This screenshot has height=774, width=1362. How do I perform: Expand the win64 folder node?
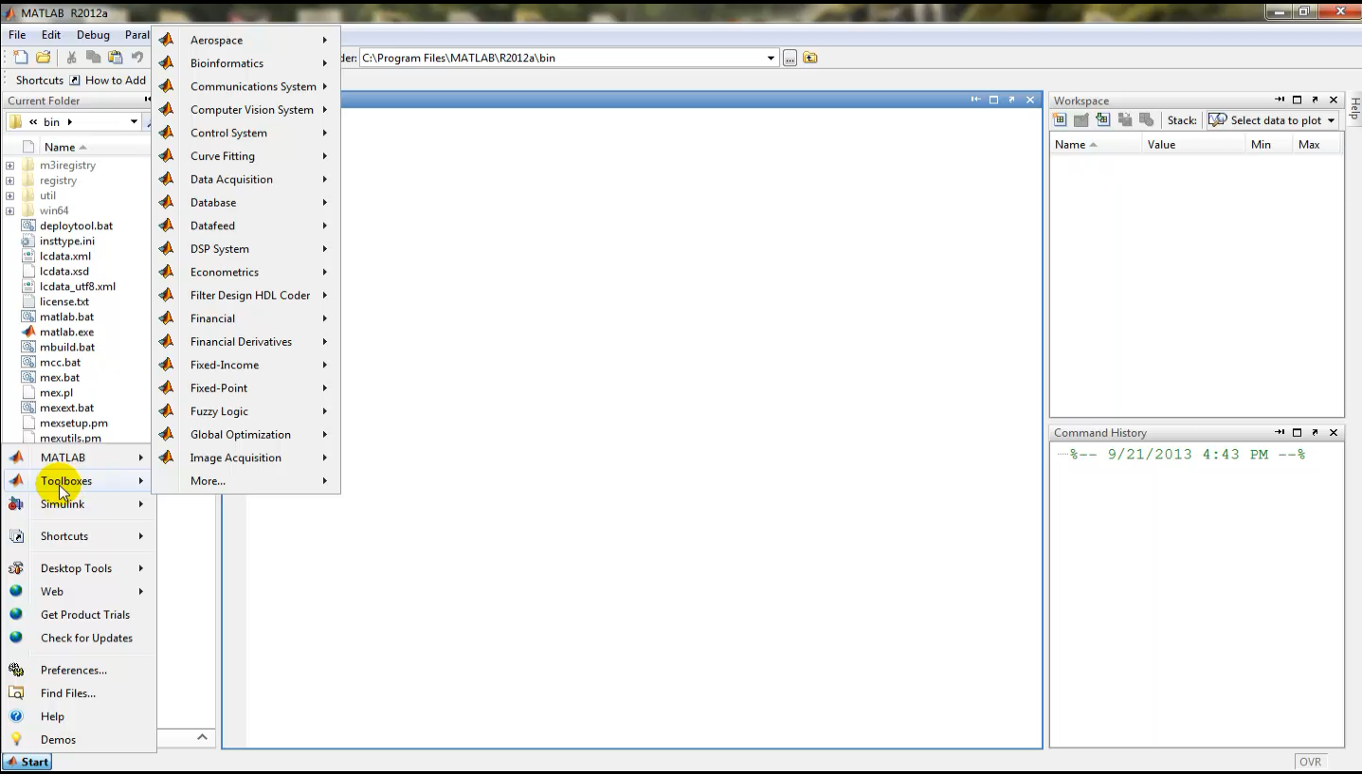coord(9,211)
